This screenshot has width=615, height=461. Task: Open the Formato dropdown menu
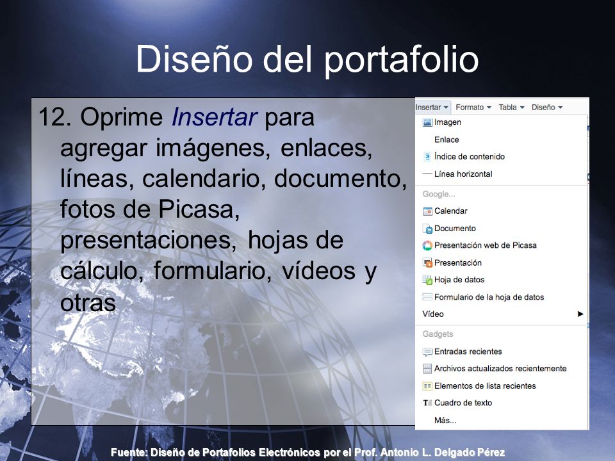pos(473,108)
